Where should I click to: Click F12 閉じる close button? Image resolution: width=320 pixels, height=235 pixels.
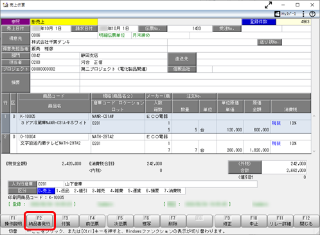coord(307,221)
